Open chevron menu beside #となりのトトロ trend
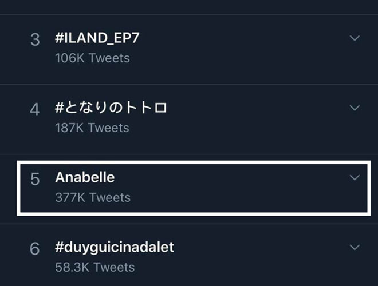This screenshot has height=286, width=378. pos(355,108)
